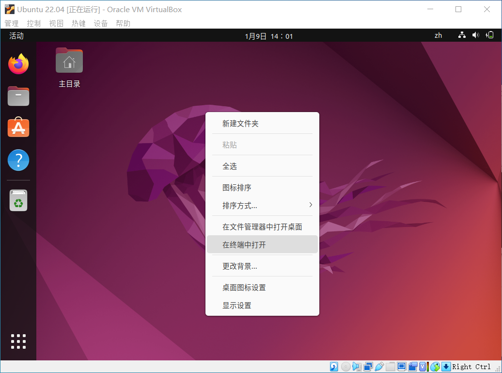
Task: Click the recording indicator in status bar
Action: point(413,367)
